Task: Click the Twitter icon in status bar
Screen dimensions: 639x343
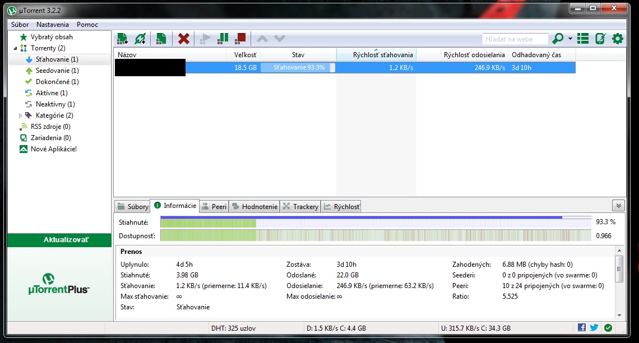Action: coord(594,327)
